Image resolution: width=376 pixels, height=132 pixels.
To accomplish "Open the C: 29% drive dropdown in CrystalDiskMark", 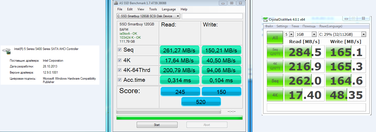I will (x=342, y=34).
